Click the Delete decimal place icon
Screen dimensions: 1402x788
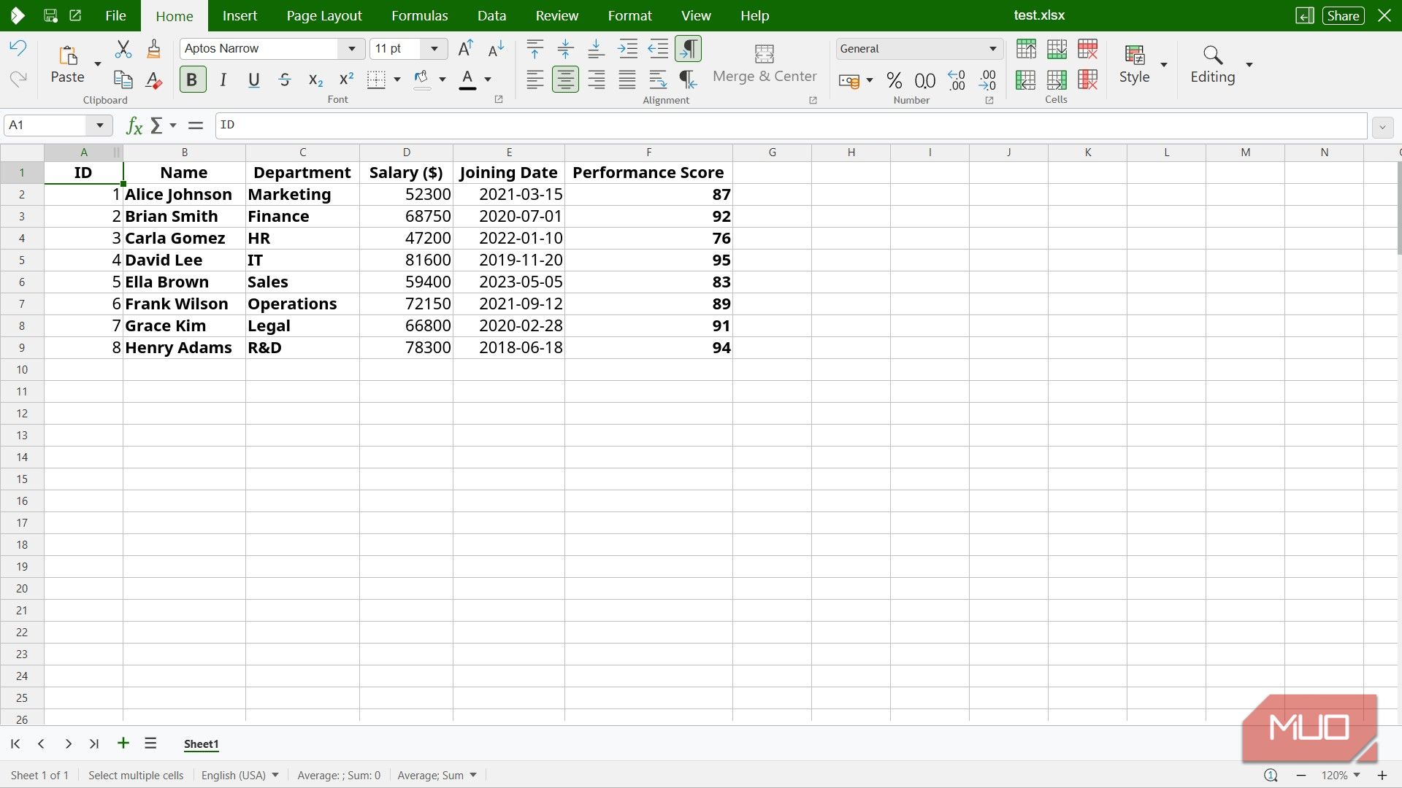(x=987, y=80)
